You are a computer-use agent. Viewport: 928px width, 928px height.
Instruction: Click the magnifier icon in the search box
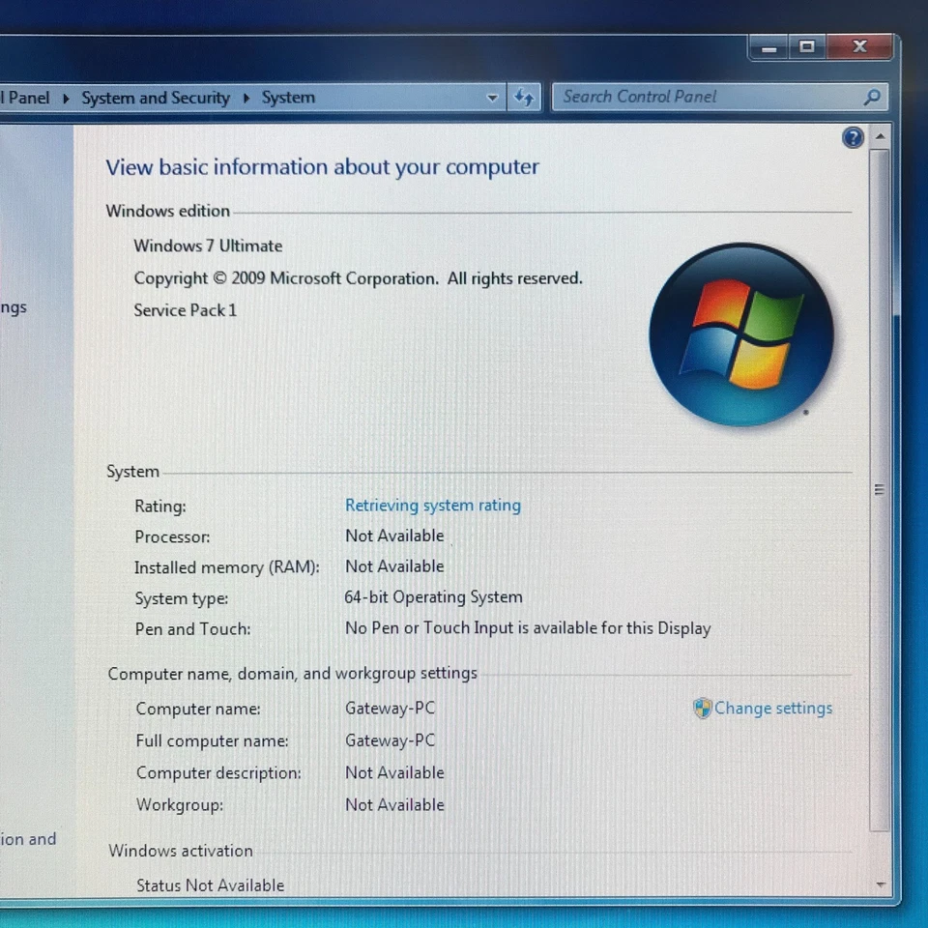(873, 97)
